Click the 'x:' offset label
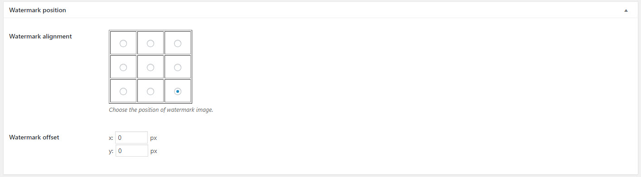This screenshot has width=641, height=177. click(112, 138)
